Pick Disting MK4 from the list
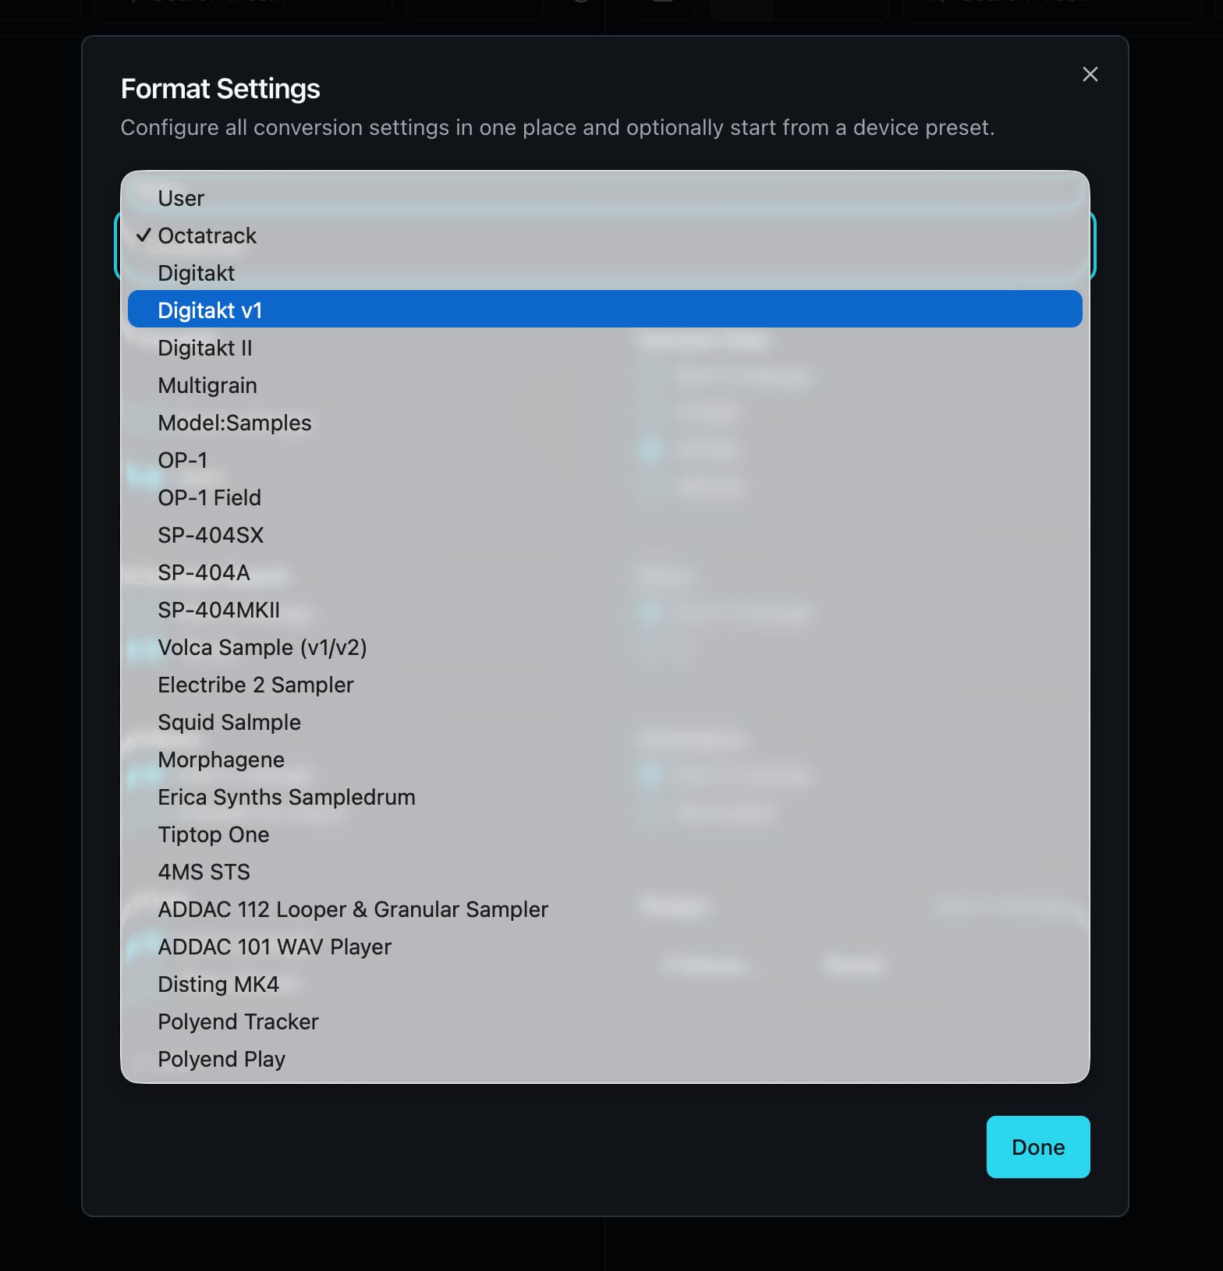This screenshot has height=1271, width=1223. 218,984
